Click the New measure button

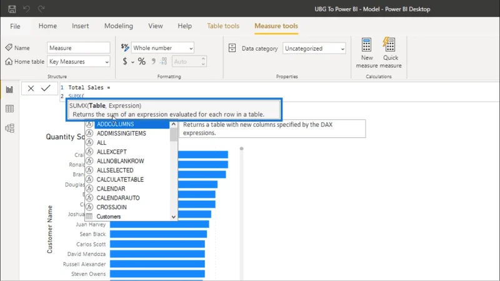[367, 53]
